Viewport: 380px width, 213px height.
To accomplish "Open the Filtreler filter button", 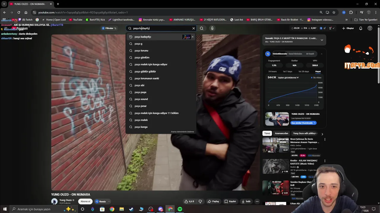I will 109,28.
